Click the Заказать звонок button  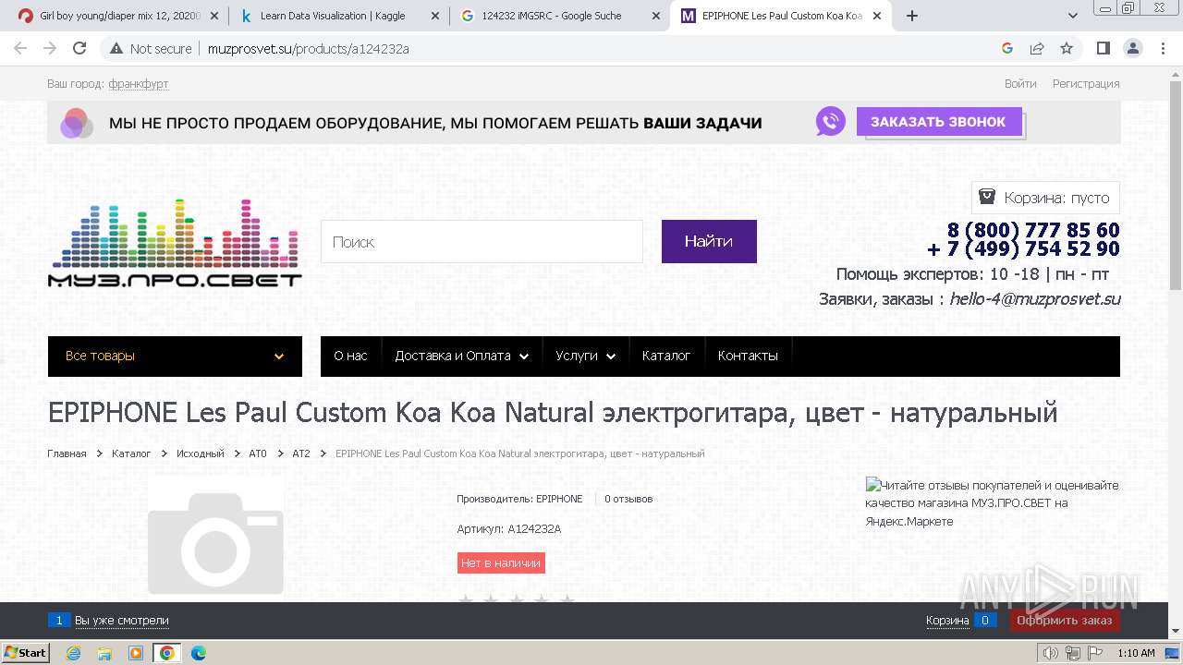click(939, 122)
